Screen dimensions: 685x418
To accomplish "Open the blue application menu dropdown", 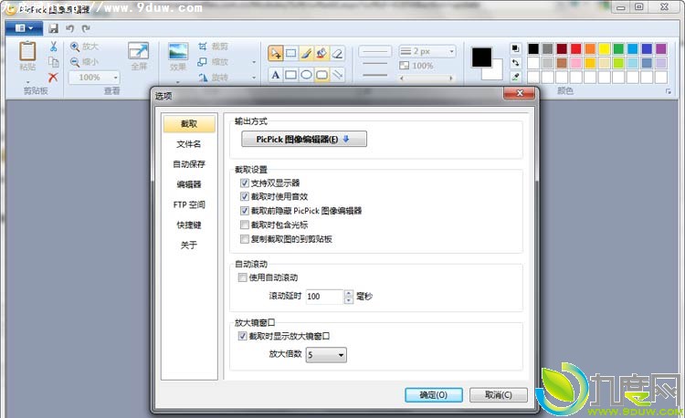I will point(24,28).
